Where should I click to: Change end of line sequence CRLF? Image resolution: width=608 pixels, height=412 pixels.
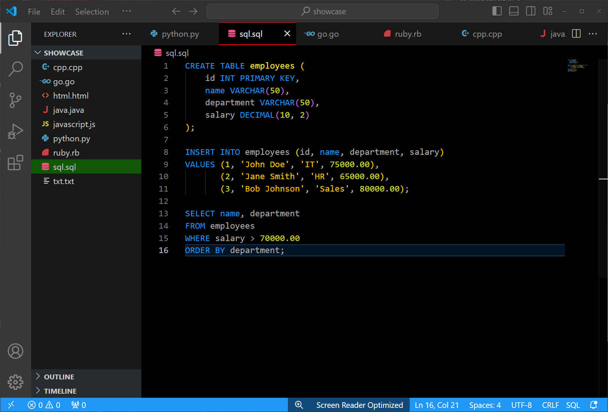tap(550, 405)
